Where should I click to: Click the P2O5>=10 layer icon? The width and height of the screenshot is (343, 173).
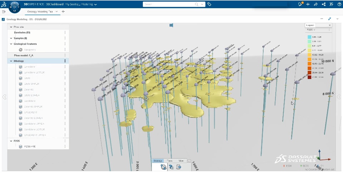coord(21,147)
